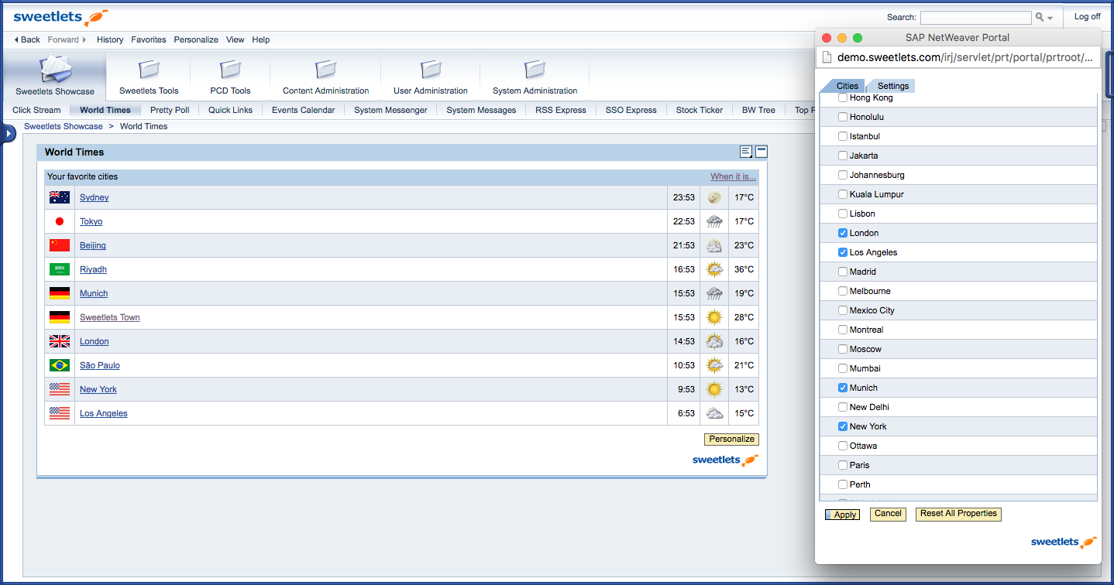The width and height of the screenshot is (1114, 585).
Task: Click the US flag for New York
Action: [60, 389]
